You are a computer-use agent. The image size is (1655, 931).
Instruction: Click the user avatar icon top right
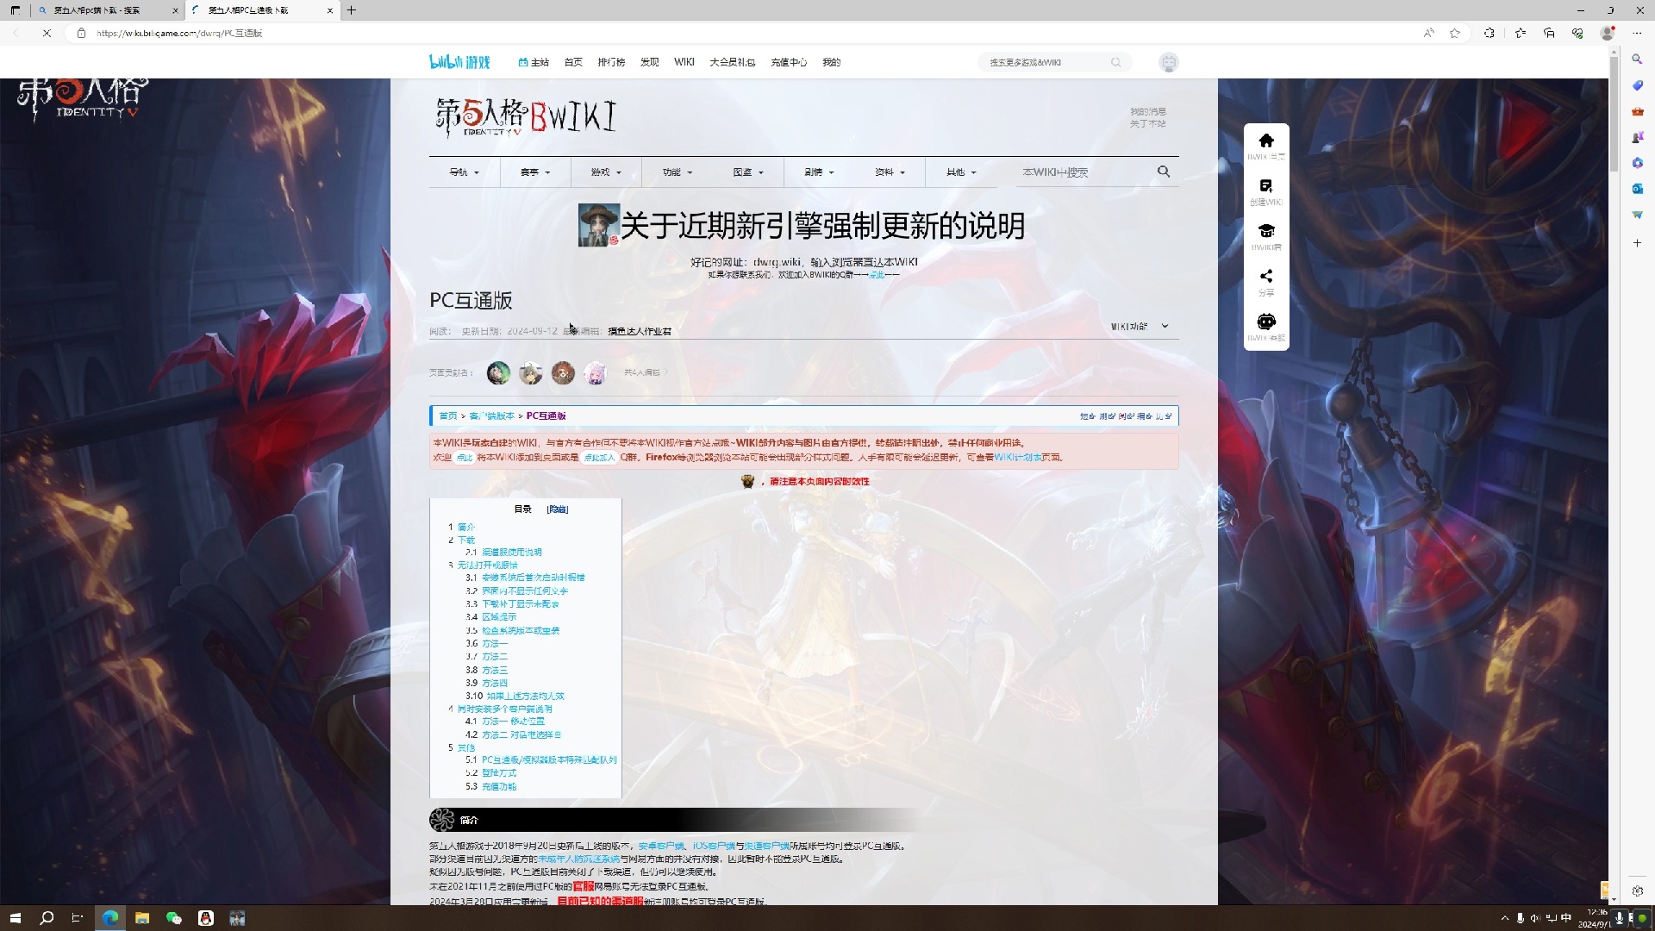pos(1167,61)
